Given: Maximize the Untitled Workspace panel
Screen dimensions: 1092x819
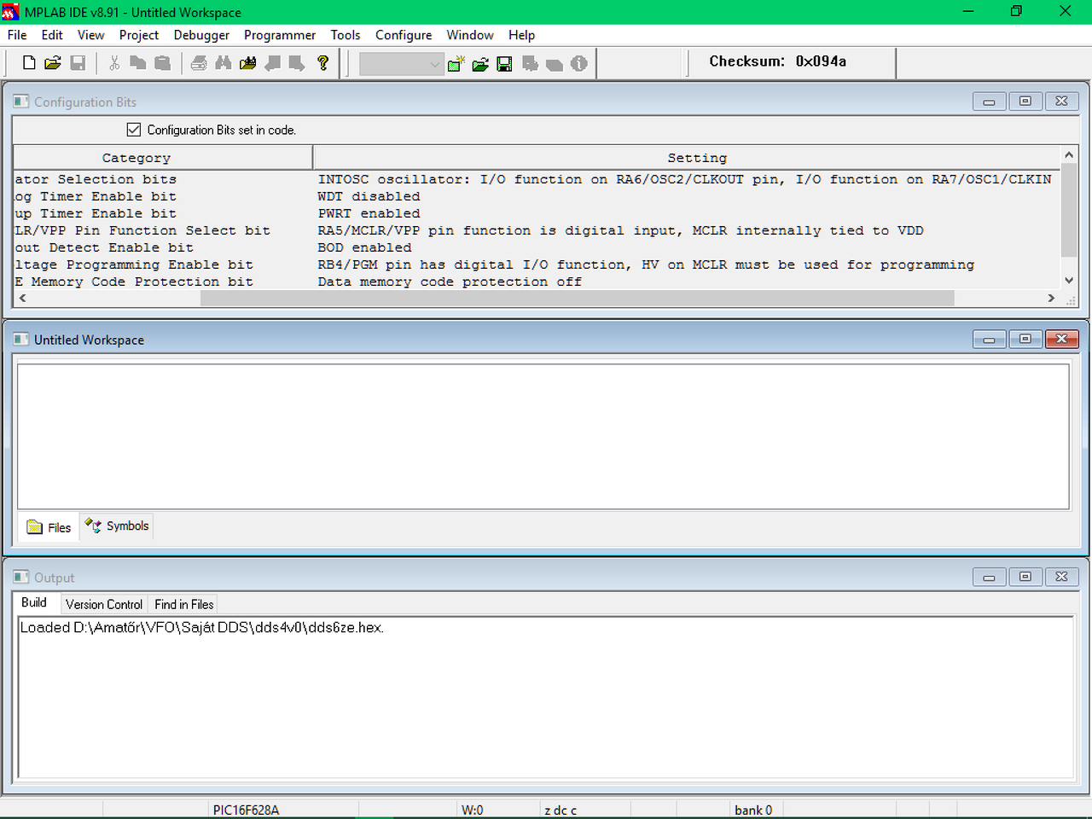Looking at the screenshot, I should (1025, 339).
